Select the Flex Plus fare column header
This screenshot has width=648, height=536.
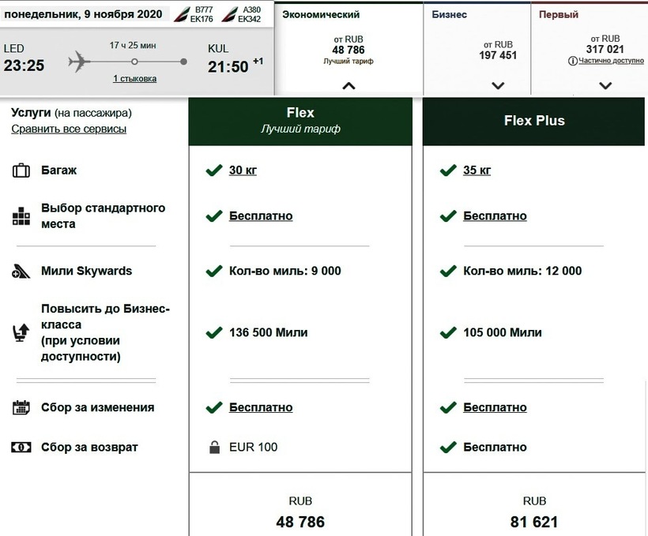pos(534,121)
